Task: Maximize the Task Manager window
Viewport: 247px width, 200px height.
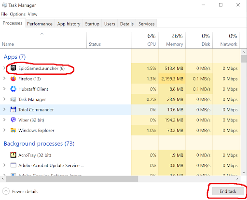Action: (221, 5)
